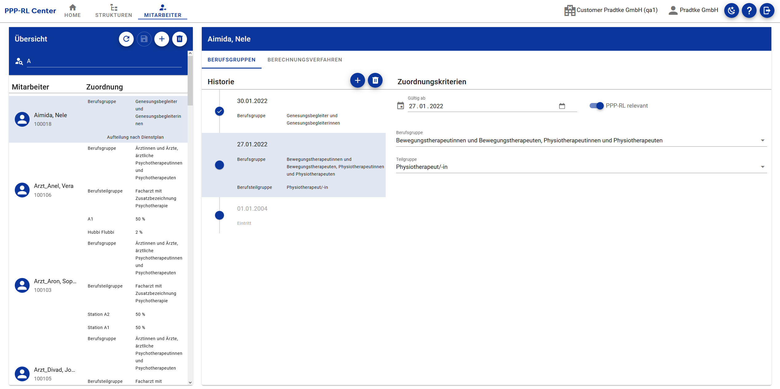Viewport: 780px width, 389px height.
Task: Click the Hubbi Flubbi allocation row
Action: click(x=136, y=232)
